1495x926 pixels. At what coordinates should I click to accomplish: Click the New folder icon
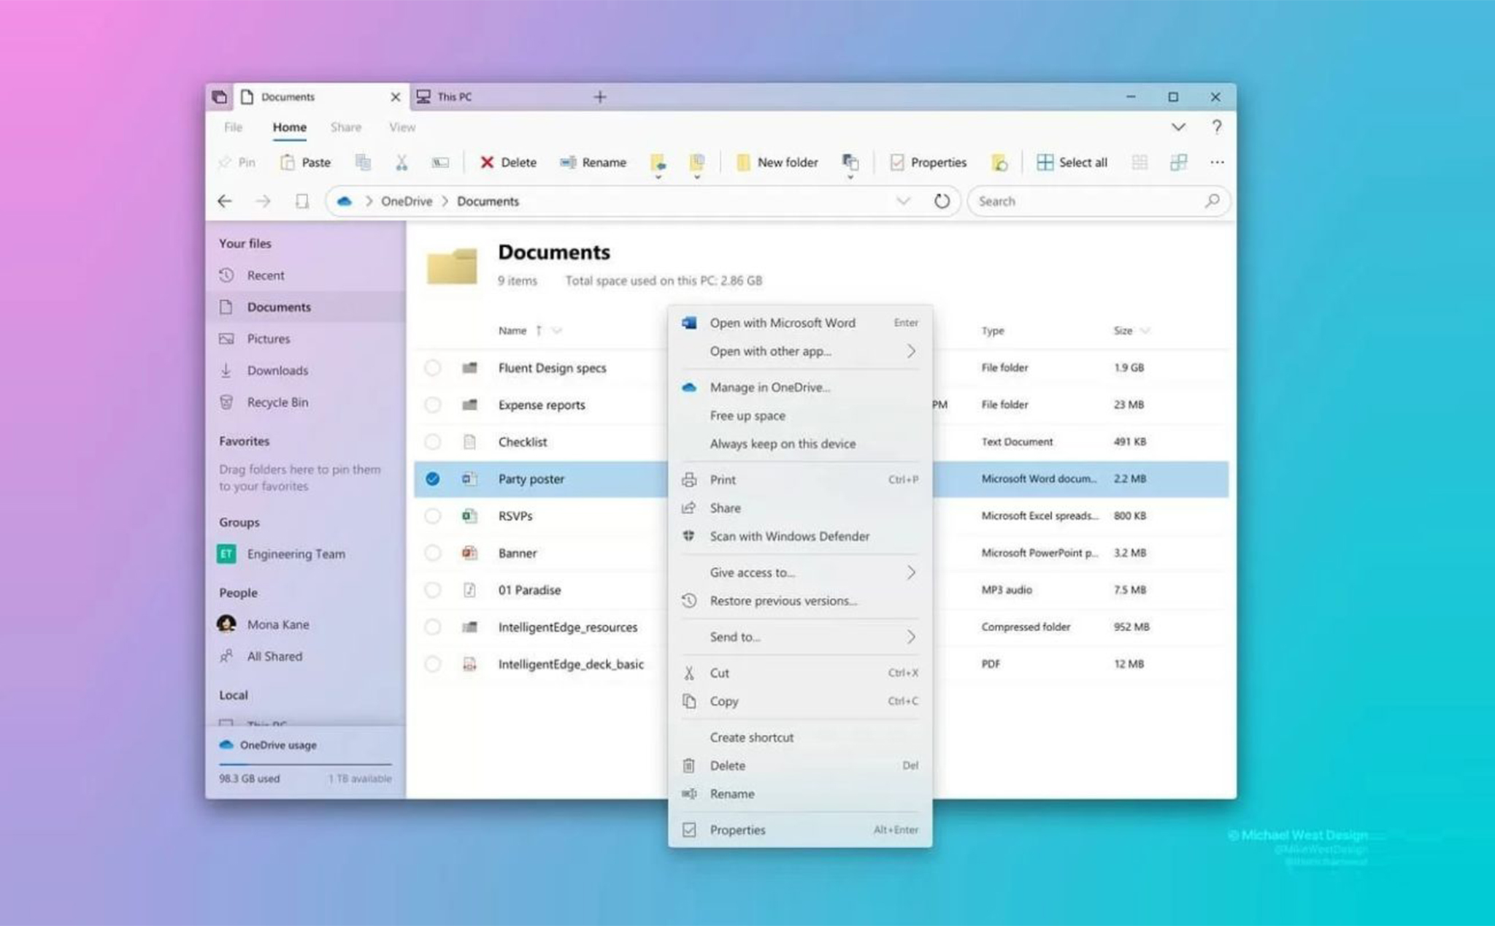coord(742,162)
